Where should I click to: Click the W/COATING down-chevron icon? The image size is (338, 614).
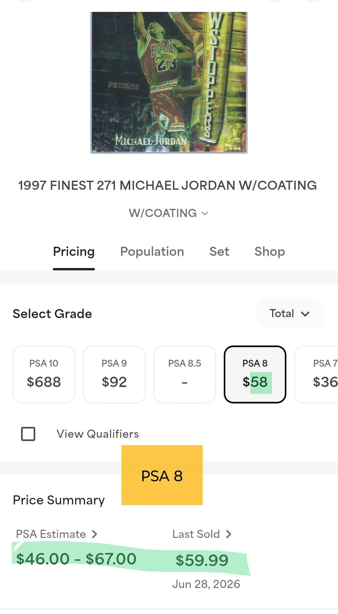click(x=205, y=214)
